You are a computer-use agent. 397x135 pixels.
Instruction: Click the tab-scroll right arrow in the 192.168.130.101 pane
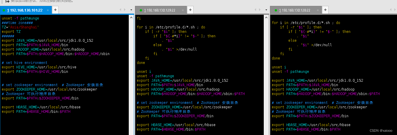click(125, 10)
